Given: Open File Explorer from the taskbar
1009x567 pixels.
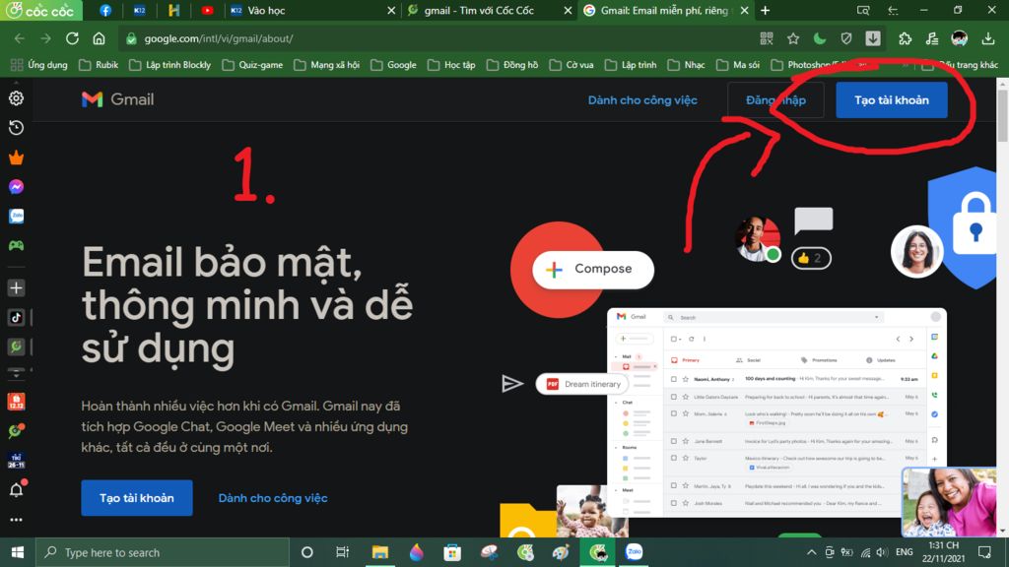Looking at the screenshot, I should coord(379,552).
